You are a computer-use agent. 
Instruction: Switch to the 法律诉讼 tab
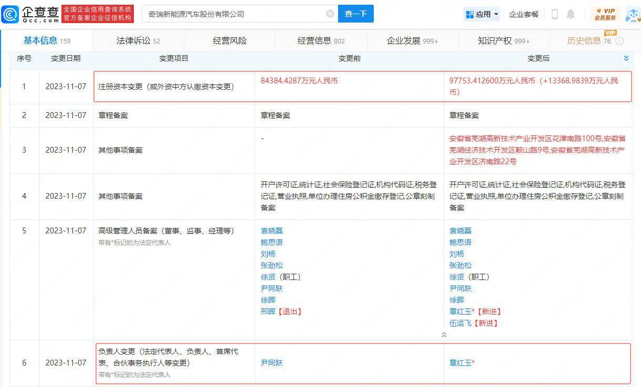point(138,41)
